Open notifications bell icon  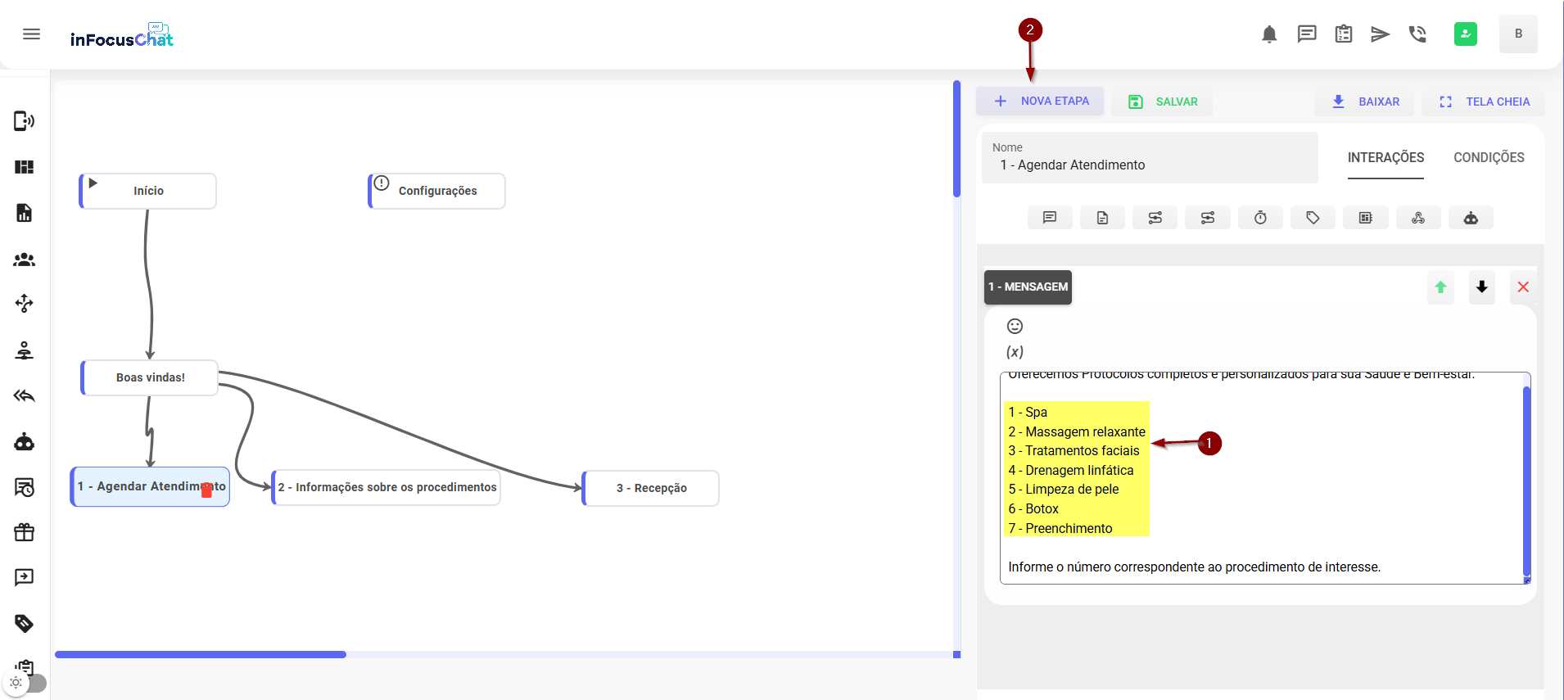click(x=1269, y=34)
